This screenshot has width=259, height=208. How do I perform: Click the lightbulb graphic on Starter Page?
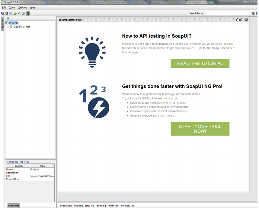(92, 52)
